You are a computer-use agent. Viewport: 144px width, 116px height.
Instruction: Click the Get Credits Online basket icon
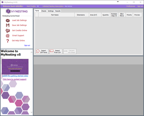coord(8,31)
